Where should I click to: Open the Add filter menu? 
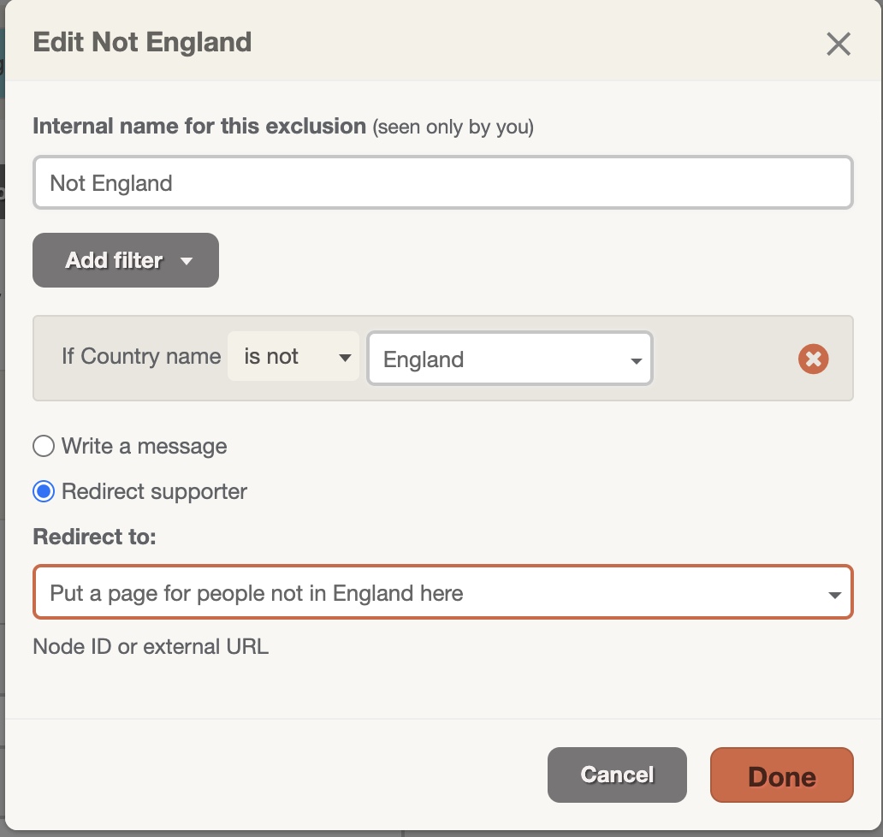click(126, 260)
